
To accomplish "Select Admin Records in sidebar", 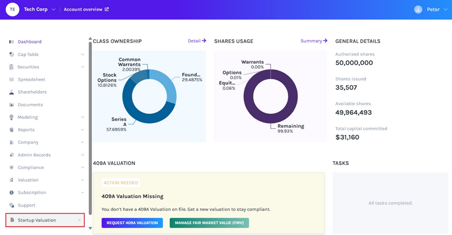I will [x=34, y=155].
